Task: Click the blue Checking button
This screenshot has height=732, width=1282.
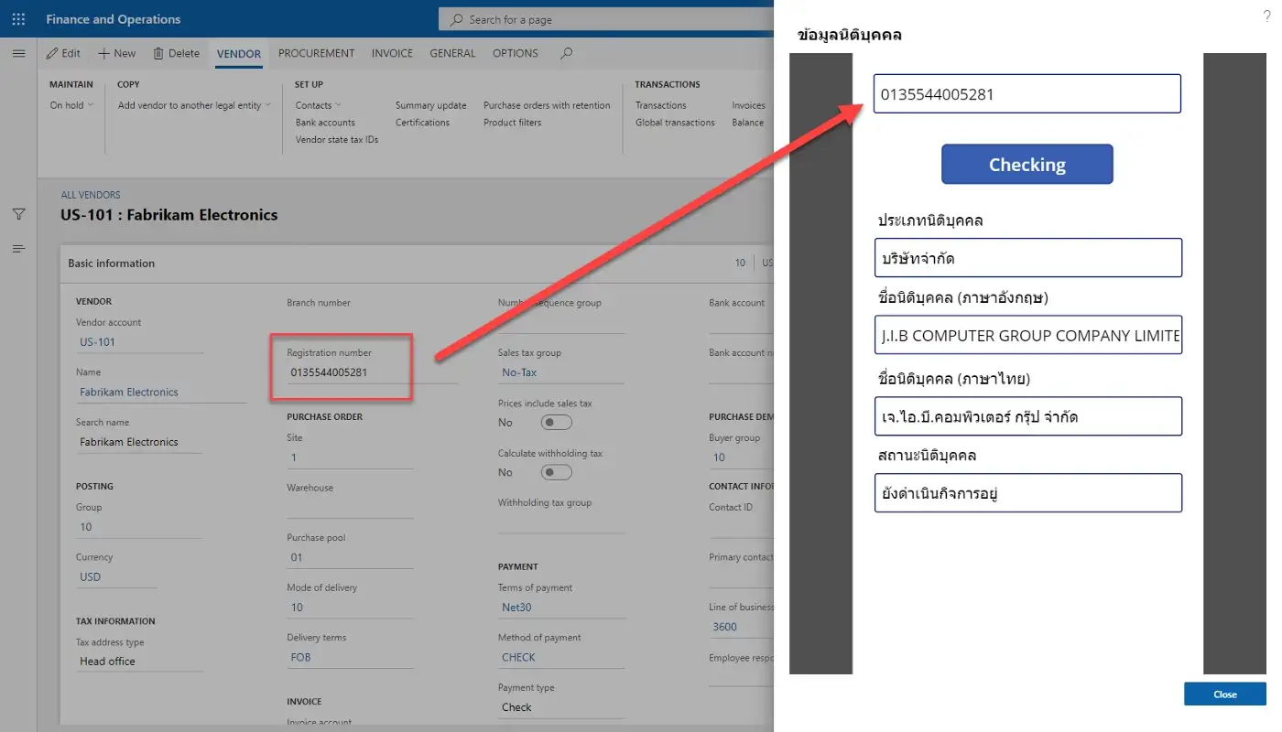Action: click(1027, 165)
